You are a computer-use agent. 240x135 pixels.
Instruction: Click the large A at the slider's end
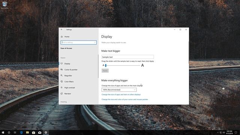tap(142, 65)
